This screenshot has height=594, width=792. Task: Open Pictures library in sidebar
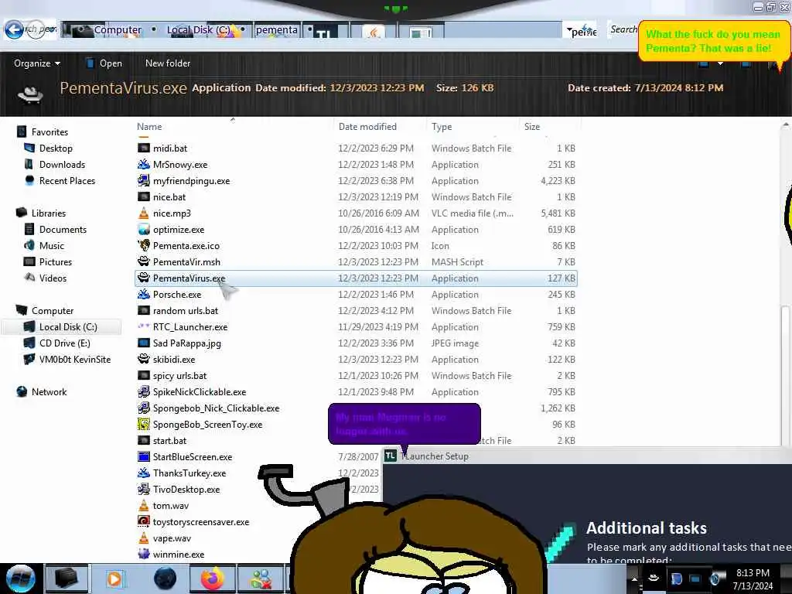[x=56, y=261]
